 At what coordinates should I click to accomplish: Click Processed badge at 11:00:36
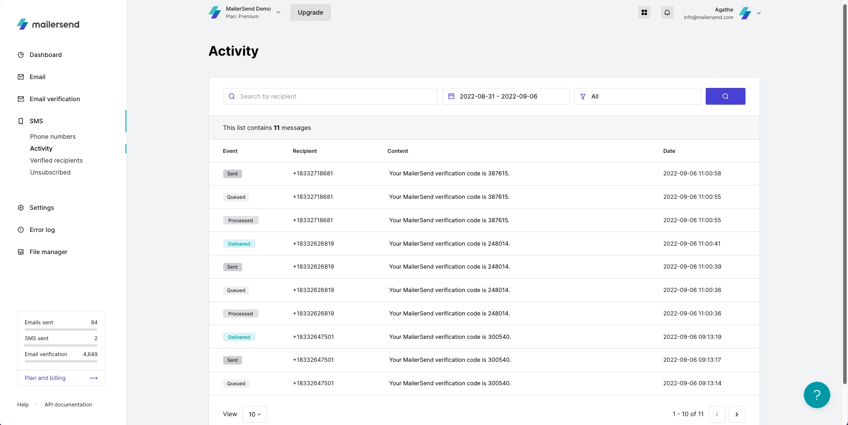coord(240,314)
